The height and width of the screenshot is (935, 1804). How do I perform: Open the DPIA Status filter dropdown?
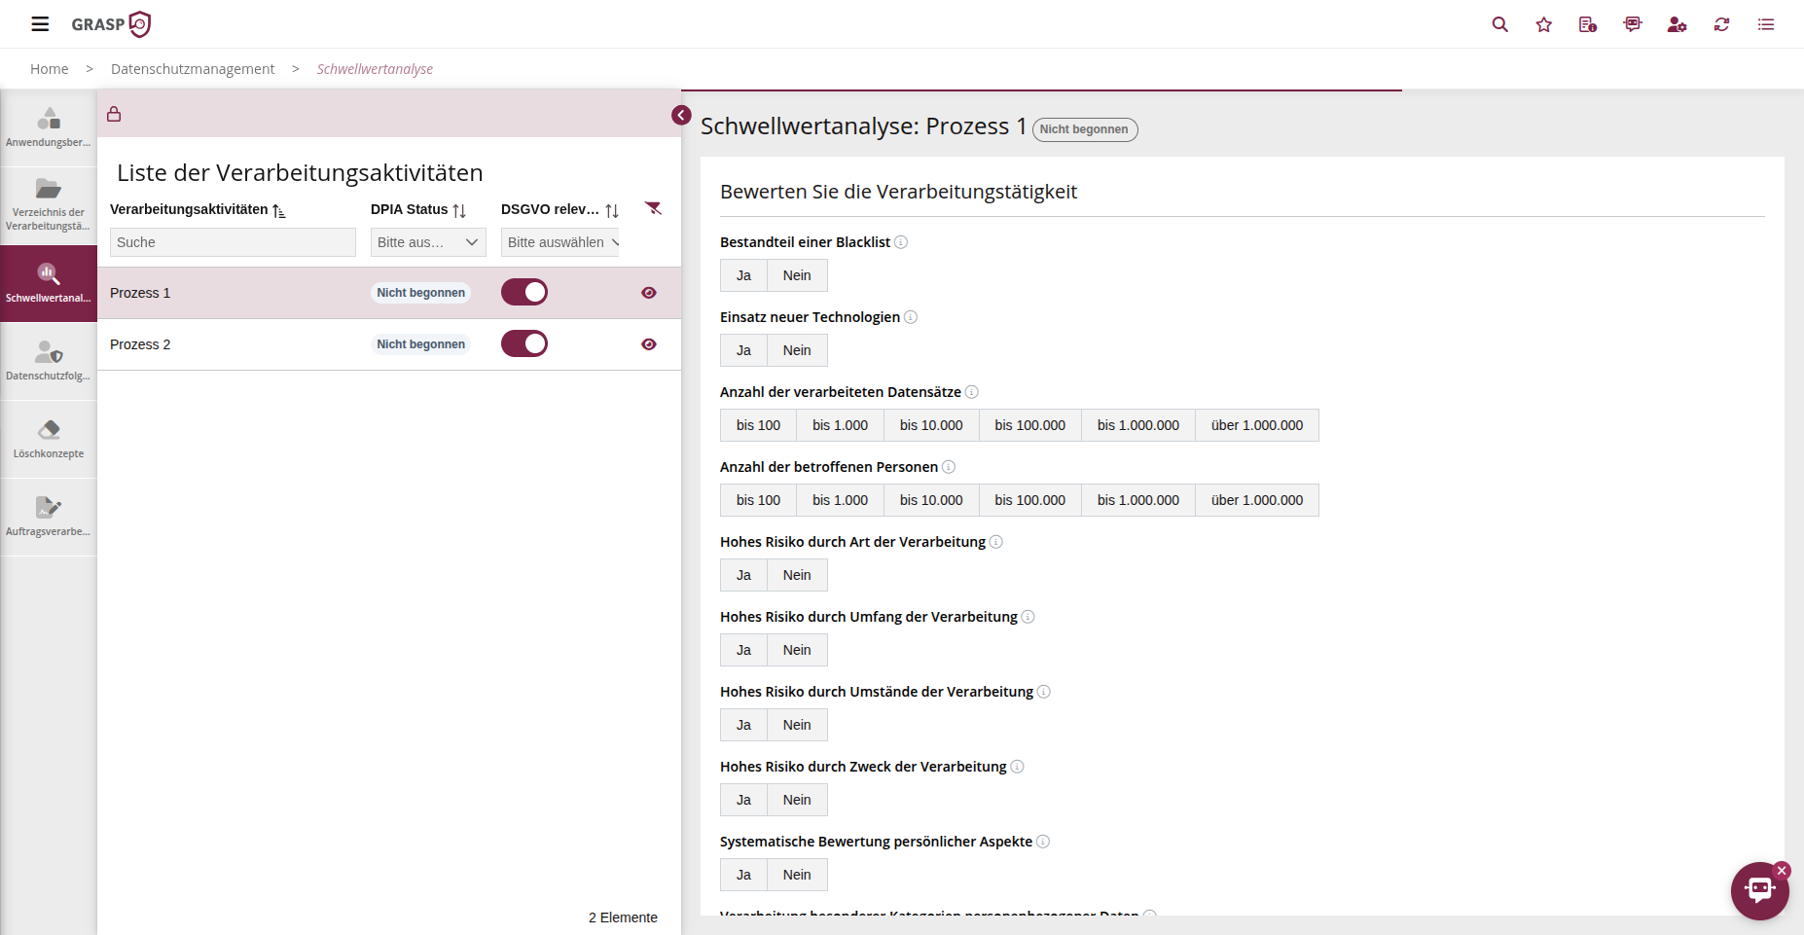[x=428, y=242]
